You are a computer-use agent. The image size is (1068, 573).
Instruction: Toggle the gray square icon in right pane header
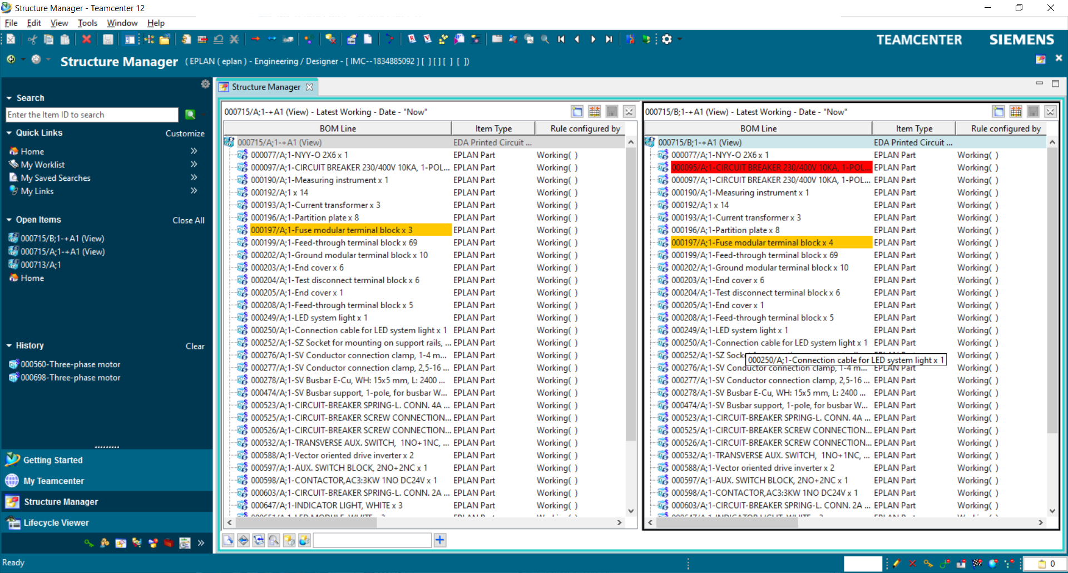click(x=1033, y=112)
